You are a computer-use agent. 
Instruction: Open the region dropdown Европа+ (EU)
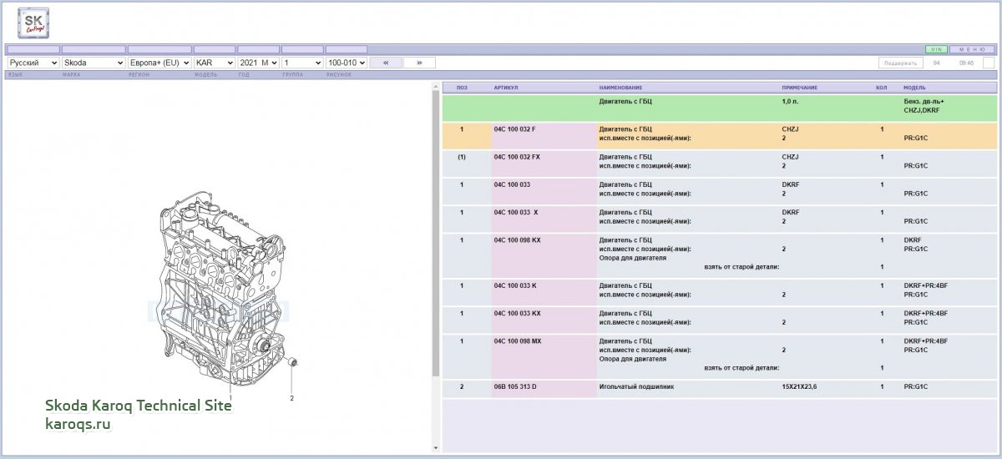coord(159,63)
